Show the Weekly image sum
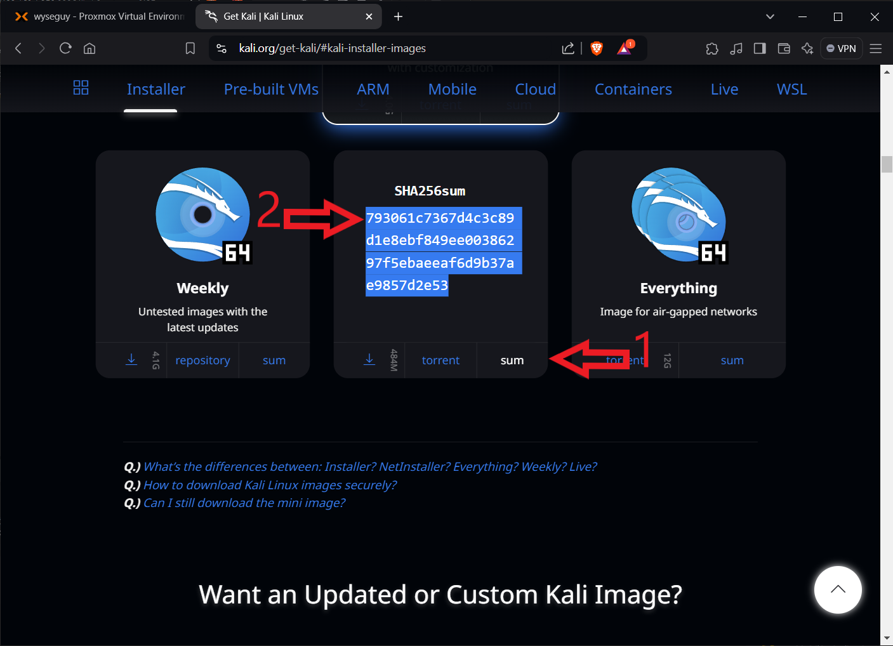 coord(274,360)
